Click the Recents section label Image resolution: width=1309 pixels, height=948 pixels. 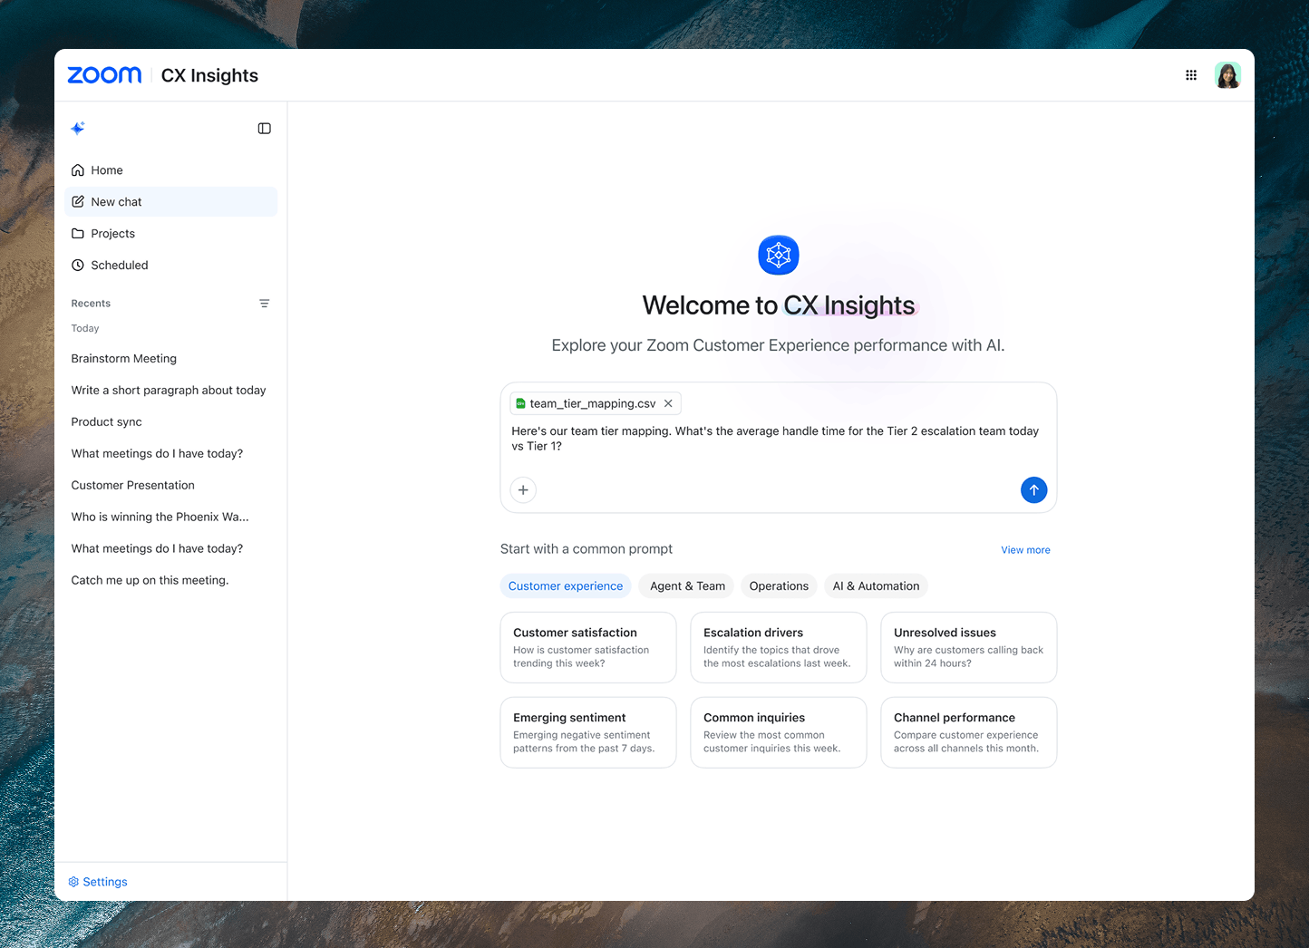pyautogui.click(x=91, y=304)
